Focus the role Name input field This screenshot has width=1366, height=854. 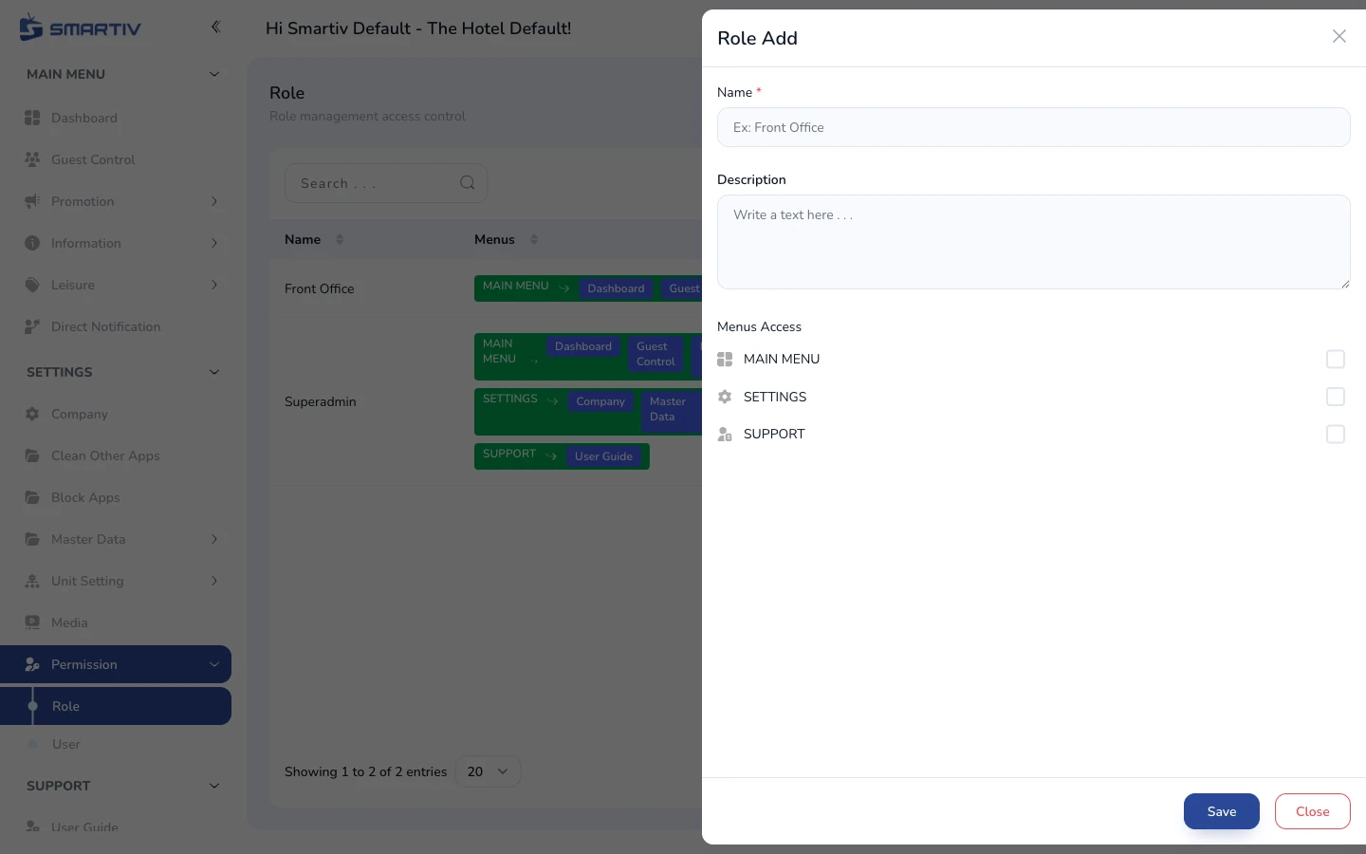click(x=1034, y=127)
